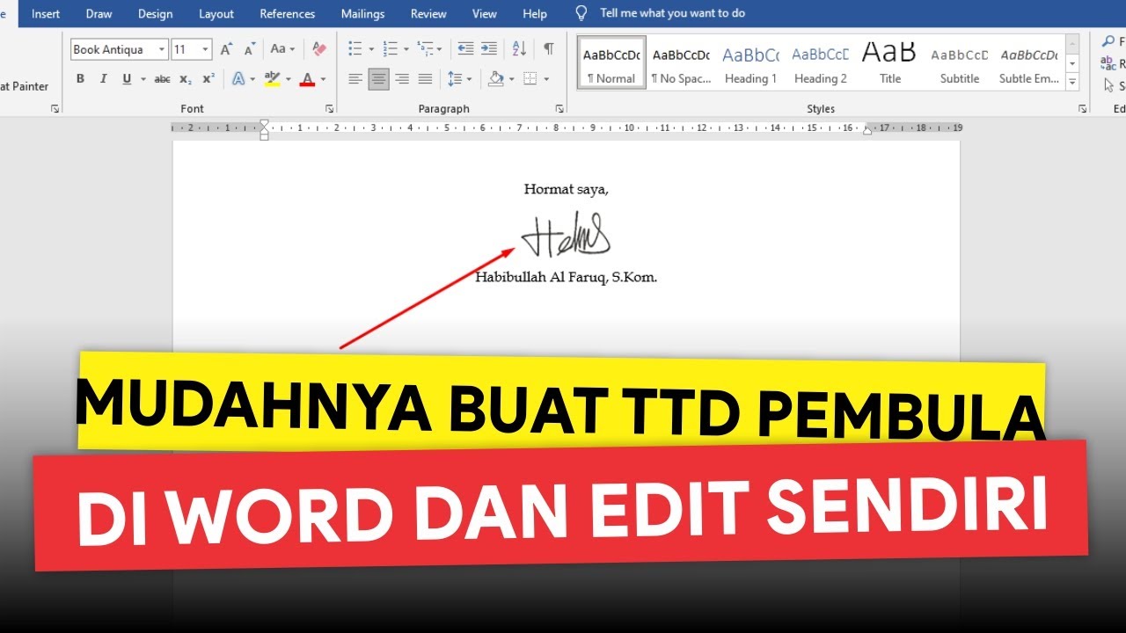The width and height of the screenshot is (1126, 633).
Task: Toggle Show/Hide paragraph marks
Action: 549,49
